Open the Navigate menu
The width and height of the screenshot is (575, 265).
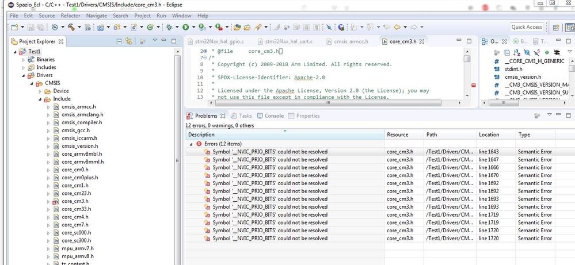[x=97, y=16]
